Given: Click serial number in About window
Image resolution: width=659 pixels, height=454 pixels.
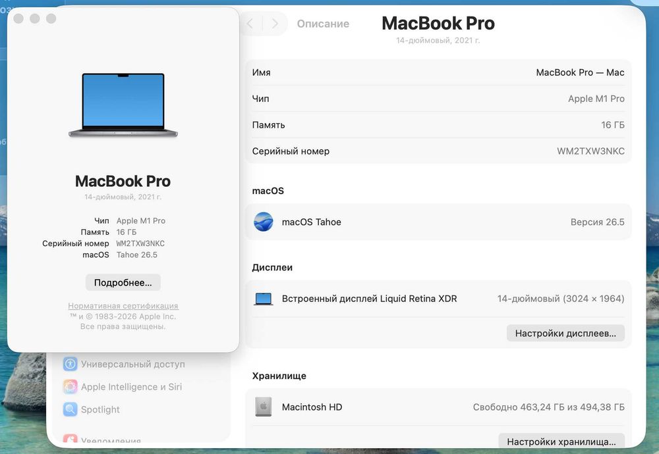Looking at the screenshot, I should pyautogui.click(x=140, y=243).
